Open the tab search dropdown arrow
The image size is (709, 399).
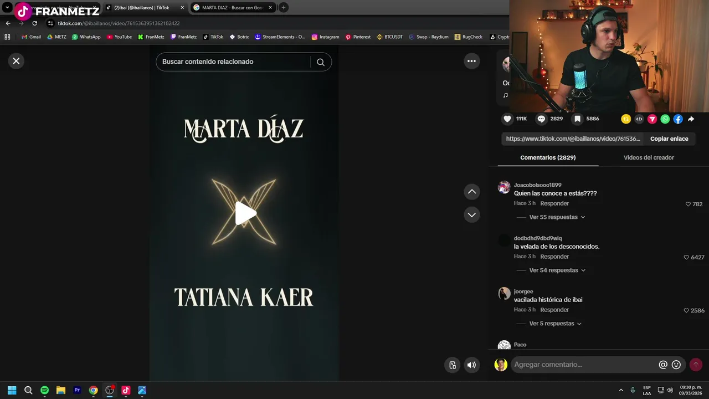7,8
